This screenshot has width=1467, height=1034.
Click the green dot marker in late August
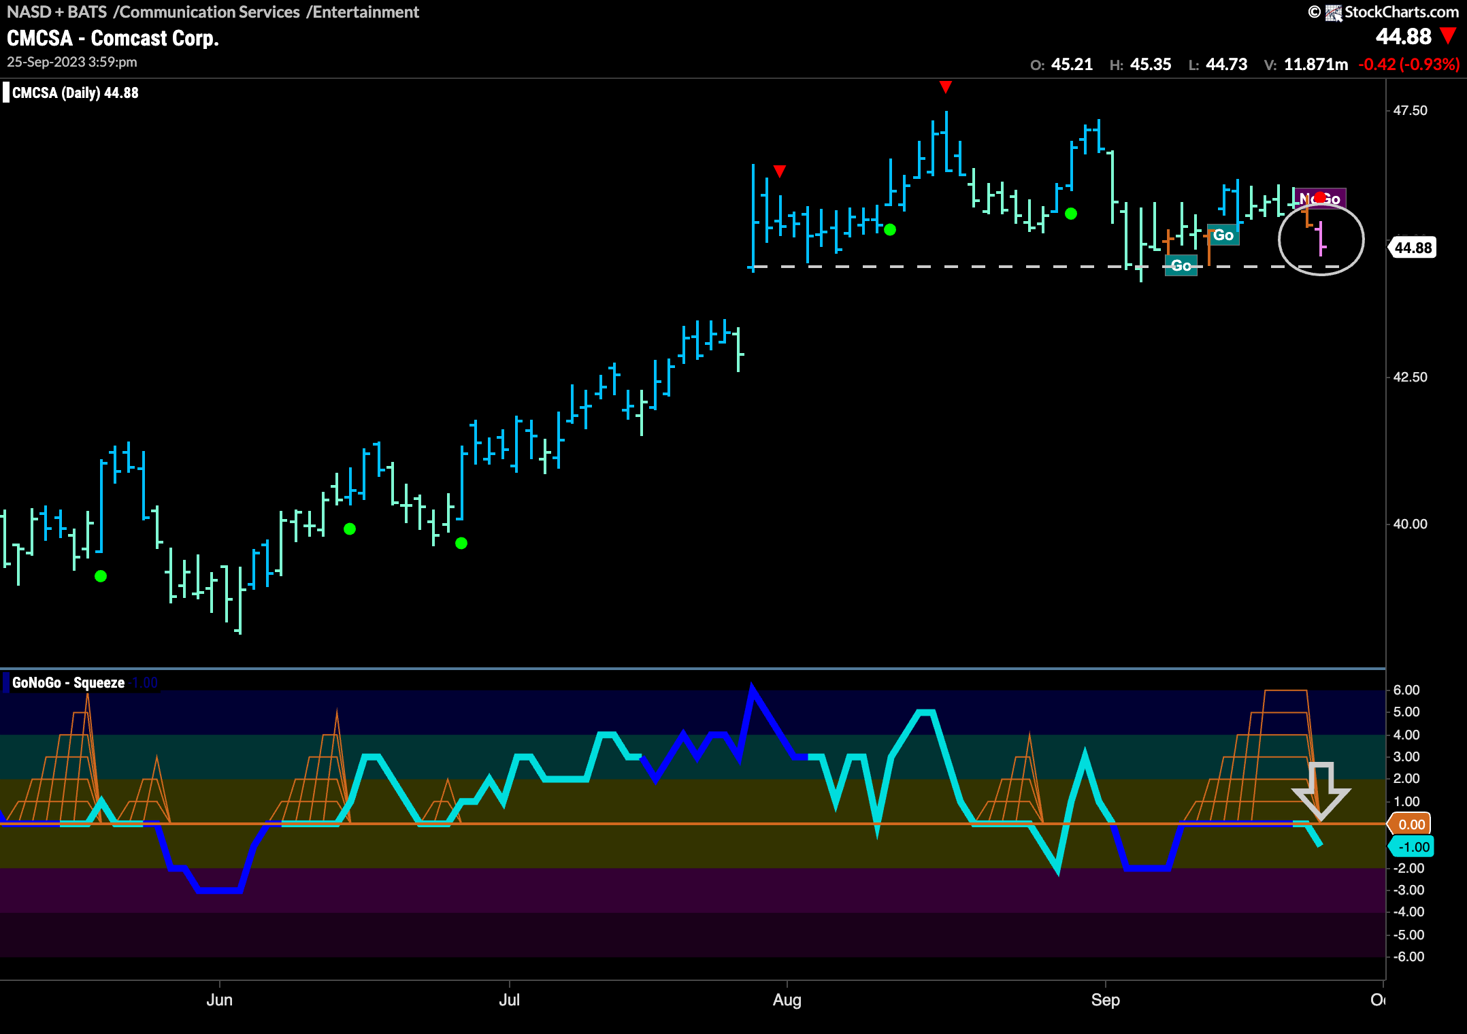[1071, 214]
